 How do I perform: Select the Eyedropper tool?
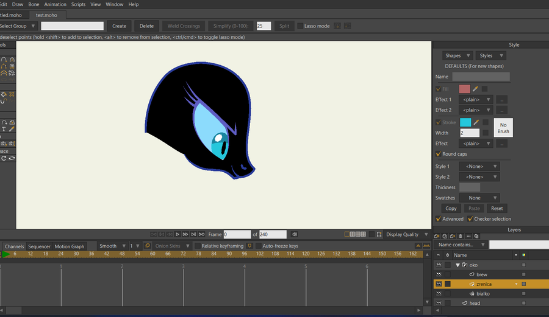pos(12,129)
